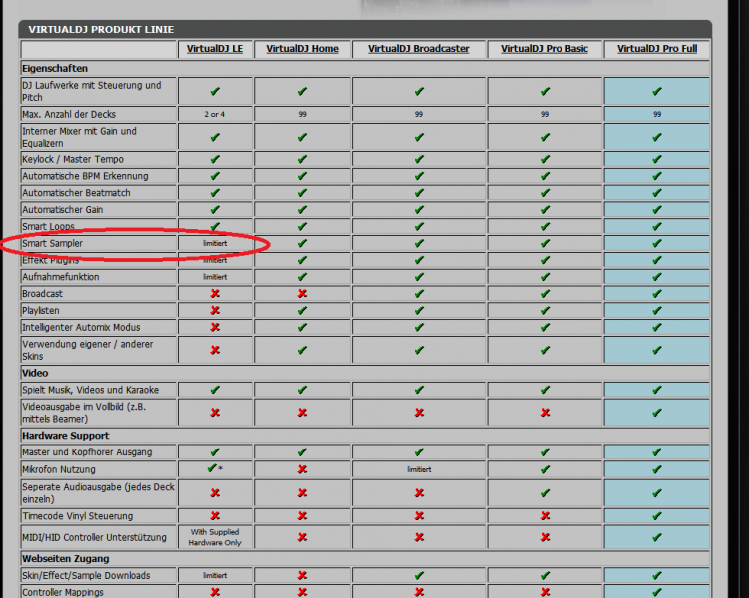This screenshot has width=749, height=598.
Task: Click green check for Keylock / Master Tempo under LE
Action: (215, 159)
